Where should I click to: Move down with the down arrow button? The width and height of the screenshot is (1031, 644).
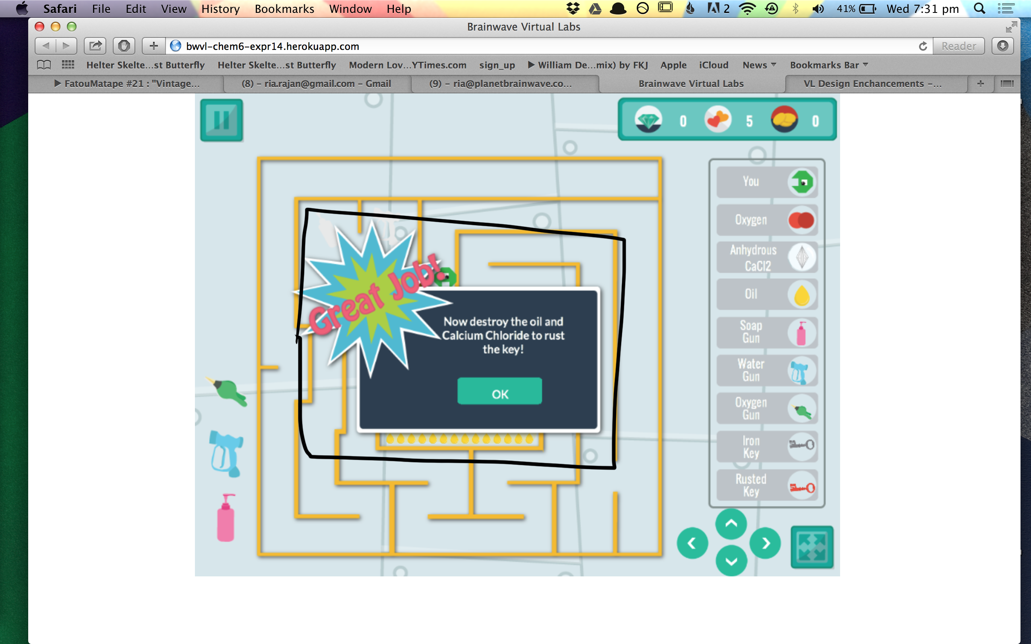[x=731, y=561]
